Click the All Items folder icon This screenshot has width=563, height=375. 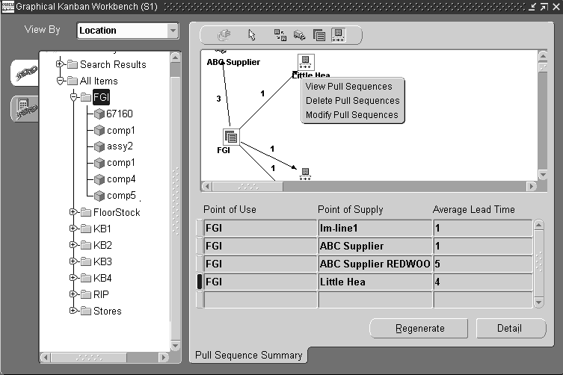pyautogui.click(x=73, y=81)
